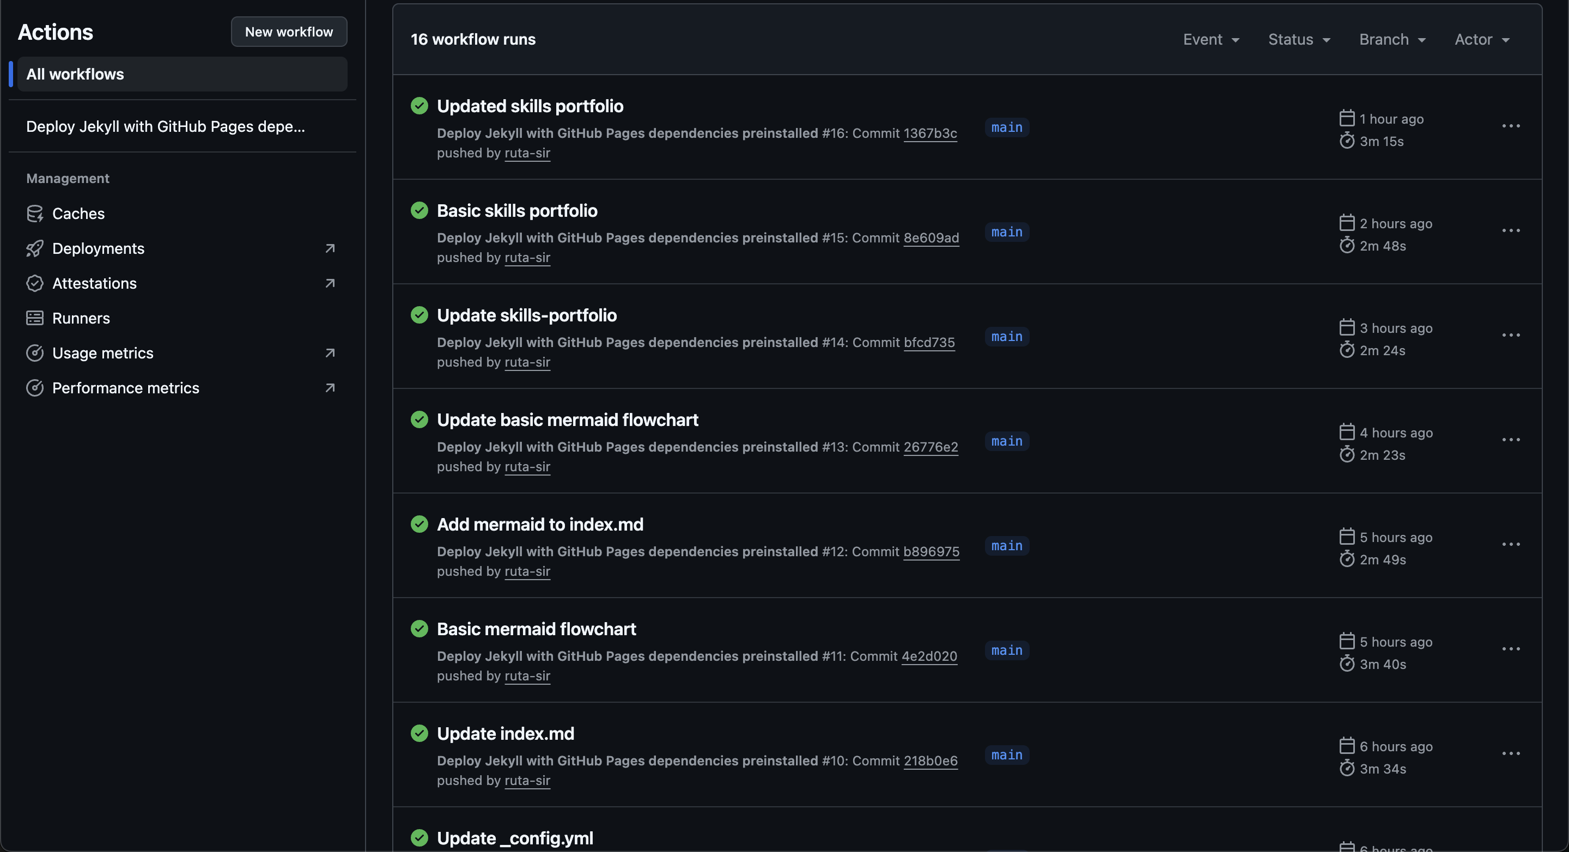
Task: Open options menu for run #14
Action: click(1511, 336)
